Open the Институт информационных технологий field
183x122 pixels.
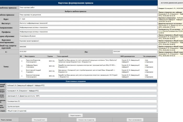coord(88,23)
